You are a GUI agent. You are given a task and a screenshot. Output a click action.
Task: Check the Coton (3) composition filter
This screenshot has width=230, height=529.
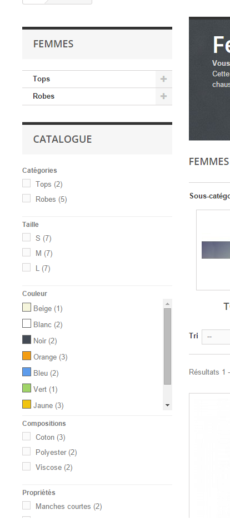27,436
